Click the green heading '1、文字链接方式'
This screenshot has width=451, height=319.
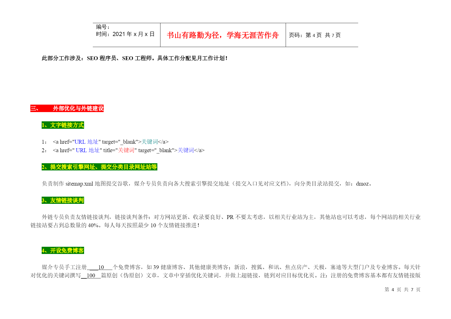point(63,125)
